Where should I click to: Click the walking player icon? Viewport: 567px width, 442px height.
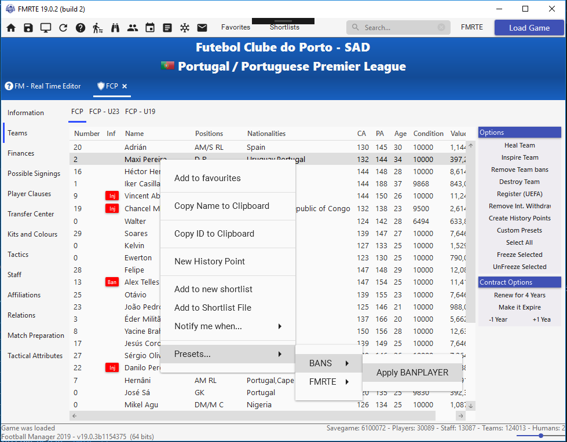tap(98, 28)
